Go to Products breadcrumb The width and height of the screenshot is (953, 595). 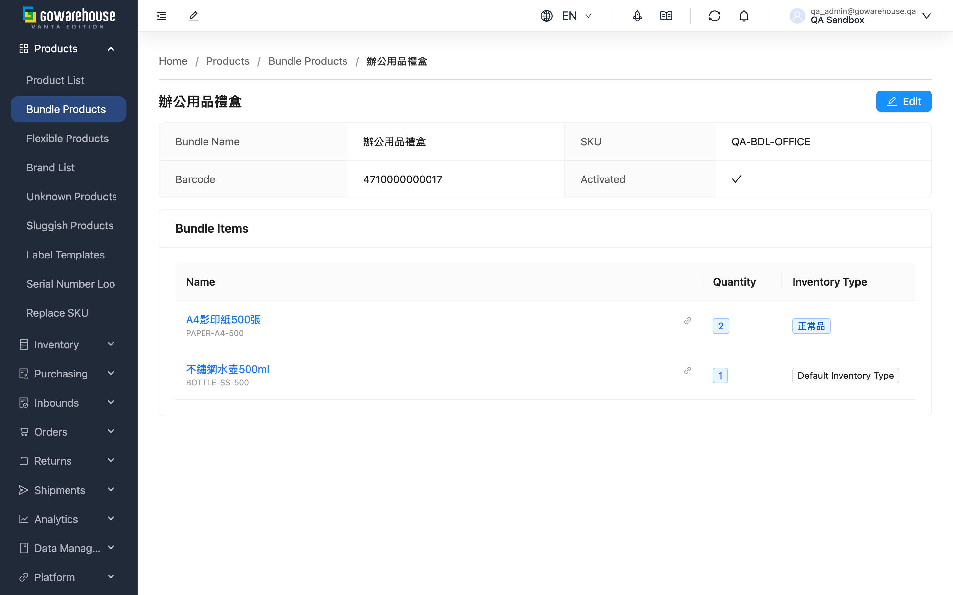(228, 61)
